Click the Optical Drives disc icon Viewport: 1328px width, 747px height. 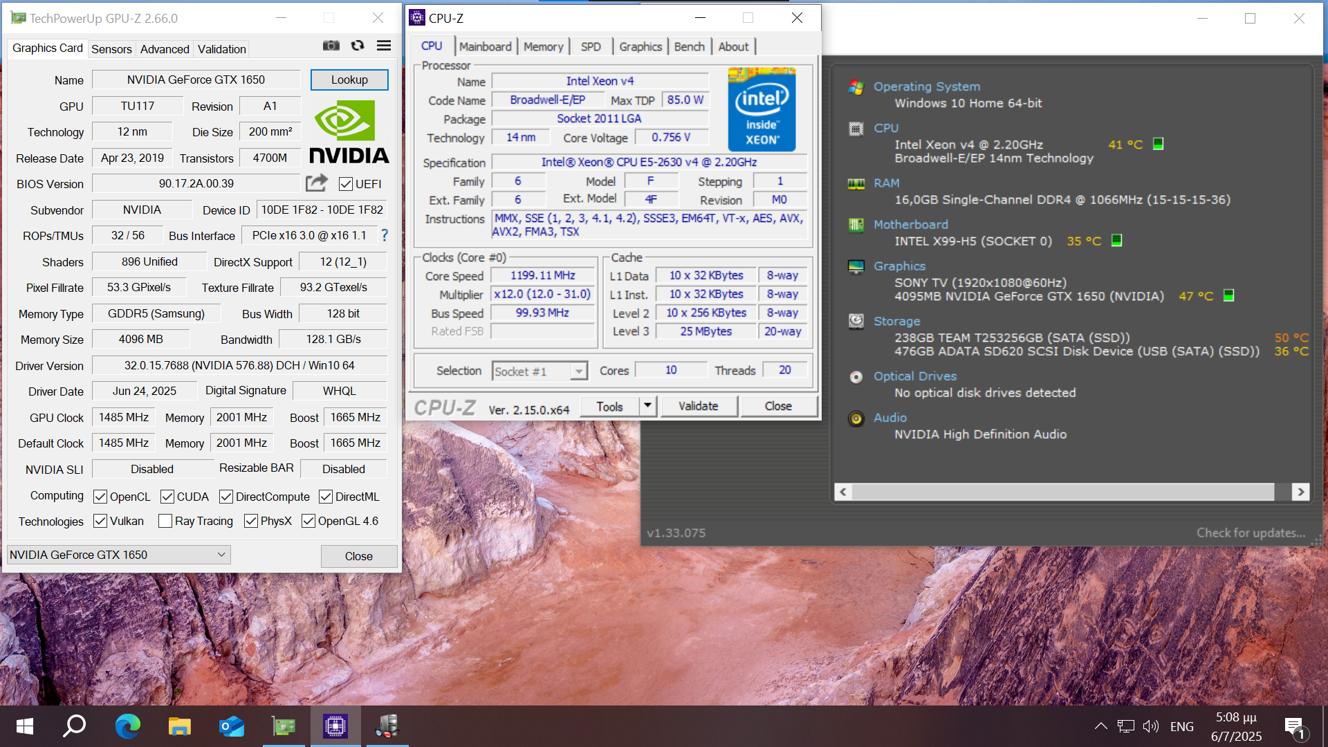856,377
